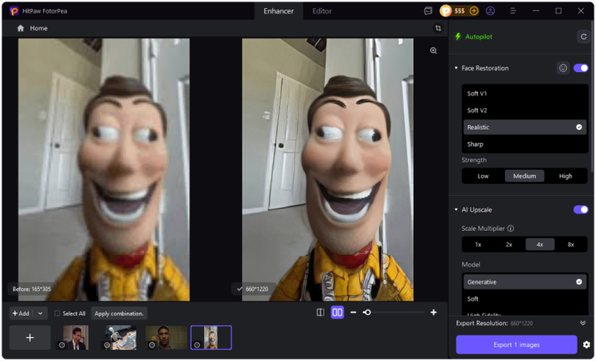
Task: Set scale multiplier to 4x
Action: click(540, 245)
